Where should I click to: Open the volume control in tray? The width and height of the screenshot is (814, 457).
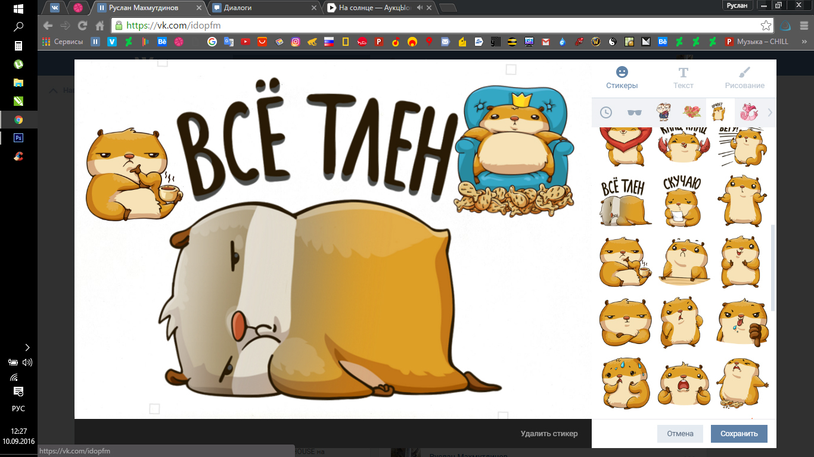27,362
